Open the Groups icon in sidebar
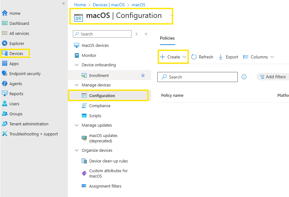Image resolution: width=289 pixels, height=197 pixels. coord(5,113)
